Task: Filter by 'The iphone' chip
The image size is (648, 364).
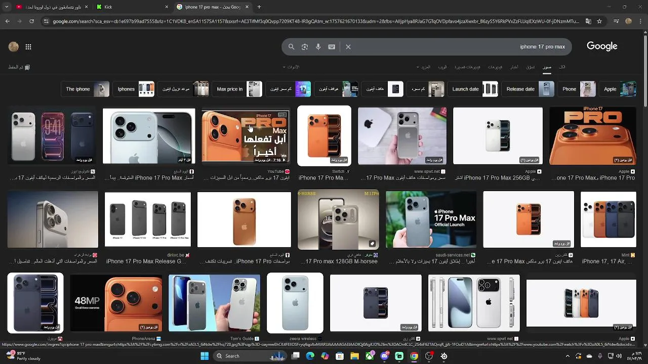Action: [85, 89]
